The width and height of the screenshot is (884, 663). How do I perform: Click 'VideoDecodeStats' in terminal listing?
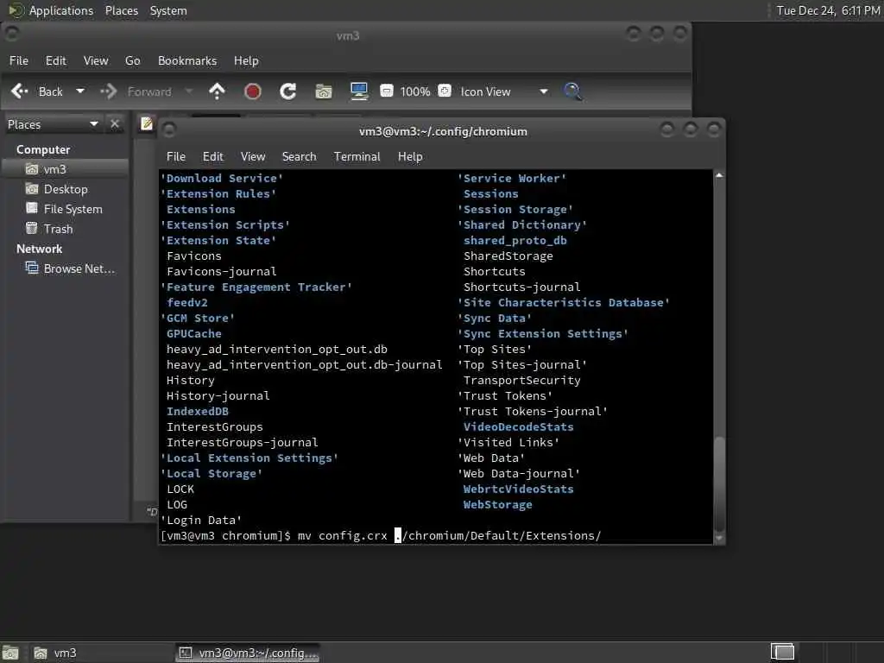point(519,426)
